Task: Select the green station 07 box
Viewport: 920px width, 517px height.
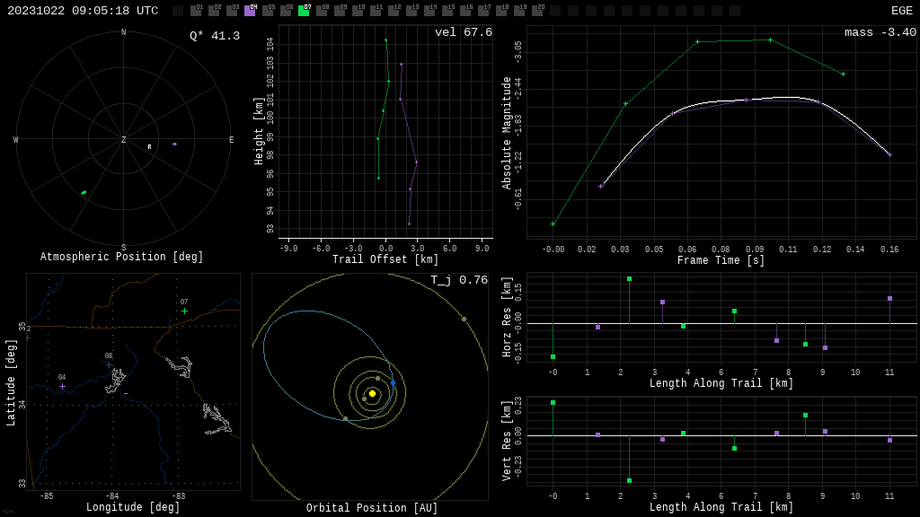Action: pos(304,11)
